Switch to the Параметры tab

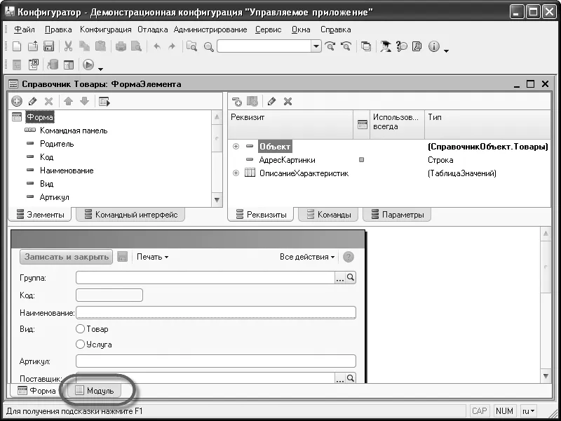[x=398, y=215]
